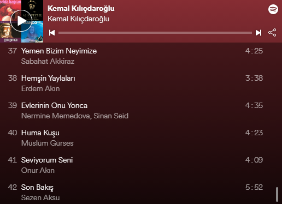Open artist Sezen Aksu

click(40, 198)
